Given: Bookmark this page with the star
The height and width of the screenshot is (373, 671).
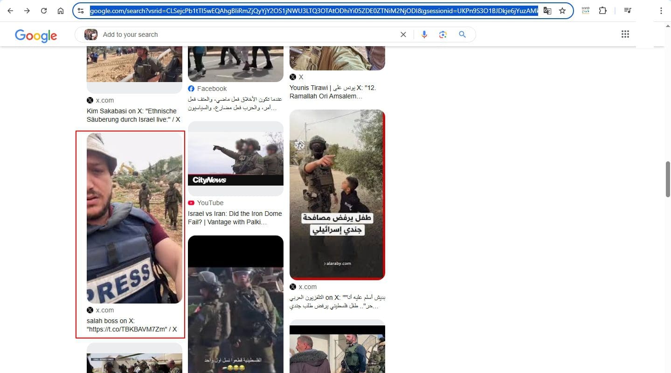Looking at the screenshot, I should click(x=562, y=11).
